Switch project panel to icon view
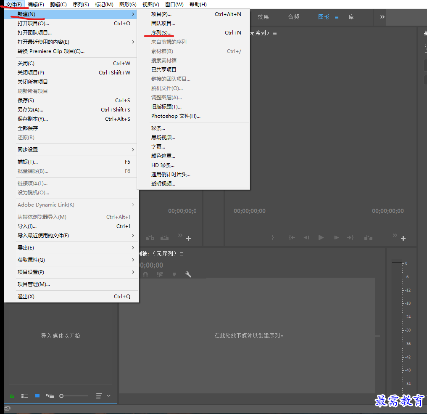The width and height of the screenshot is (427, 414). click(x=37, y=396)
